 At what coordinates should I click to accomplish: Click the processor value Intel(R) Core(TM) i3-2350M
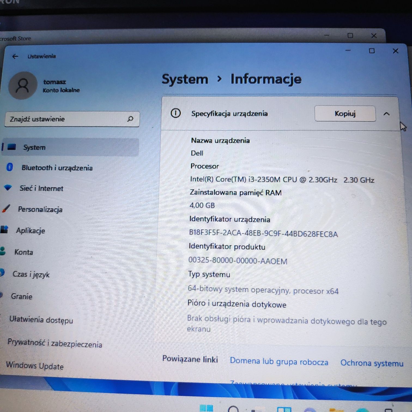282,180
